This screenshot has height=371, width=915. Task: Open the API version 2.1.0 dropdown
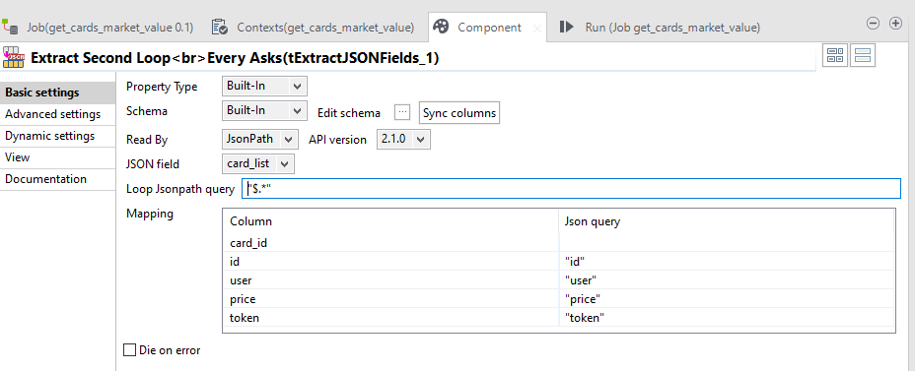pos(404,140)
